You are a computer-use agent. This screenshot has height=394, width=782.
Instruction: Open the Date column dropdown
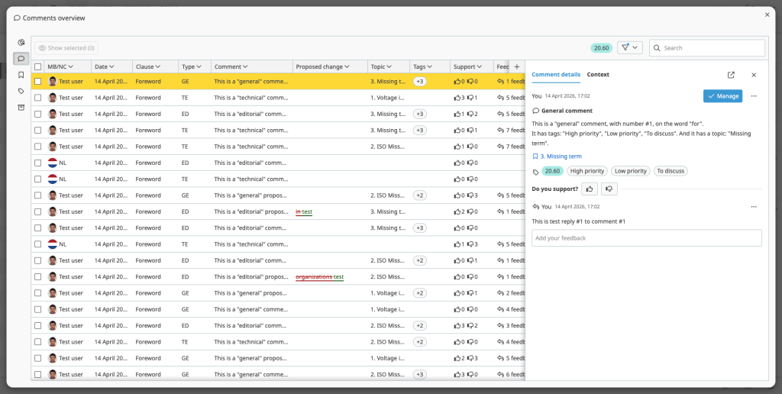click(x=111, y=66)
